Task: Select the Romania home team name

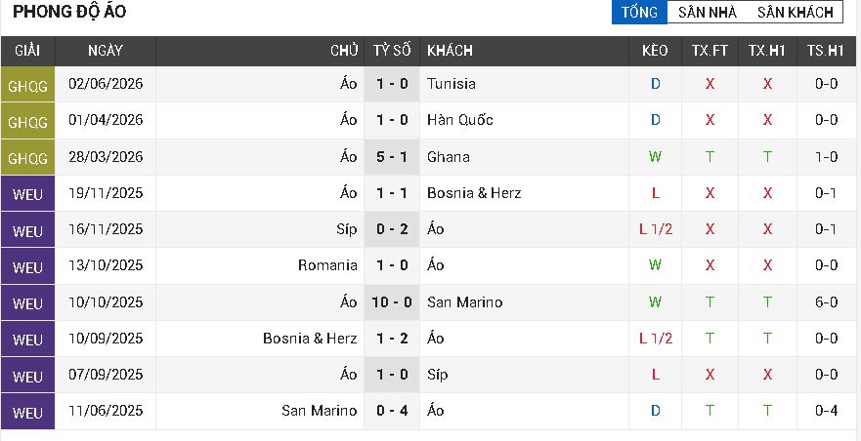Action: coord(327,265)
